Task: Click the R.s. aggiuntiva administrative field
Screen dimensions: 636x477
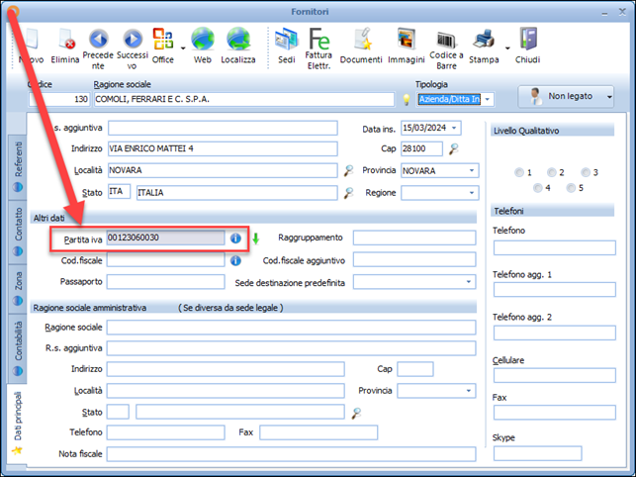Action: 291,348
